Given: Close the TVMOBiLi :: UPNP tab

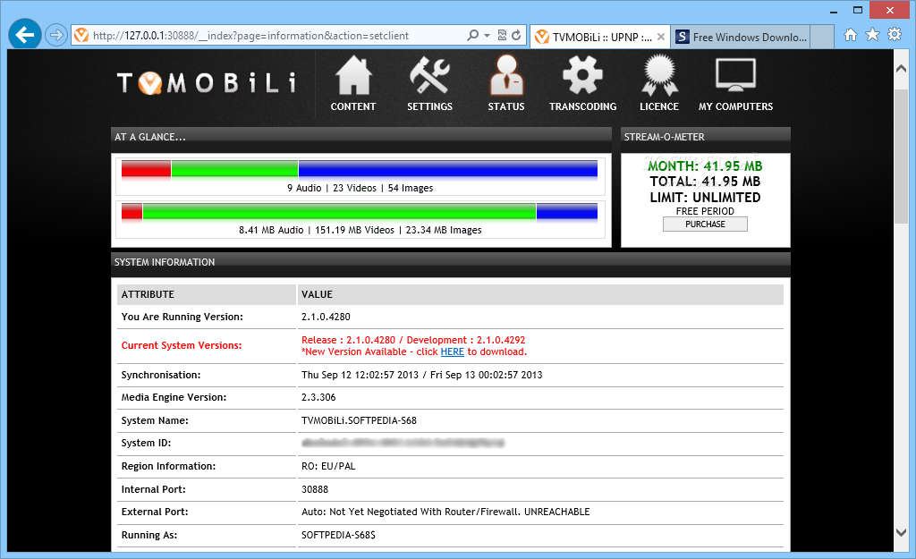Looking at the screenshot, I should 661,37.
